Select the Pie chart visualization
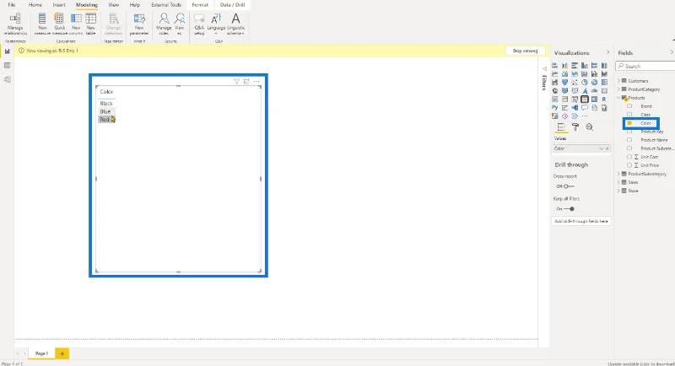 coord(585,82)
